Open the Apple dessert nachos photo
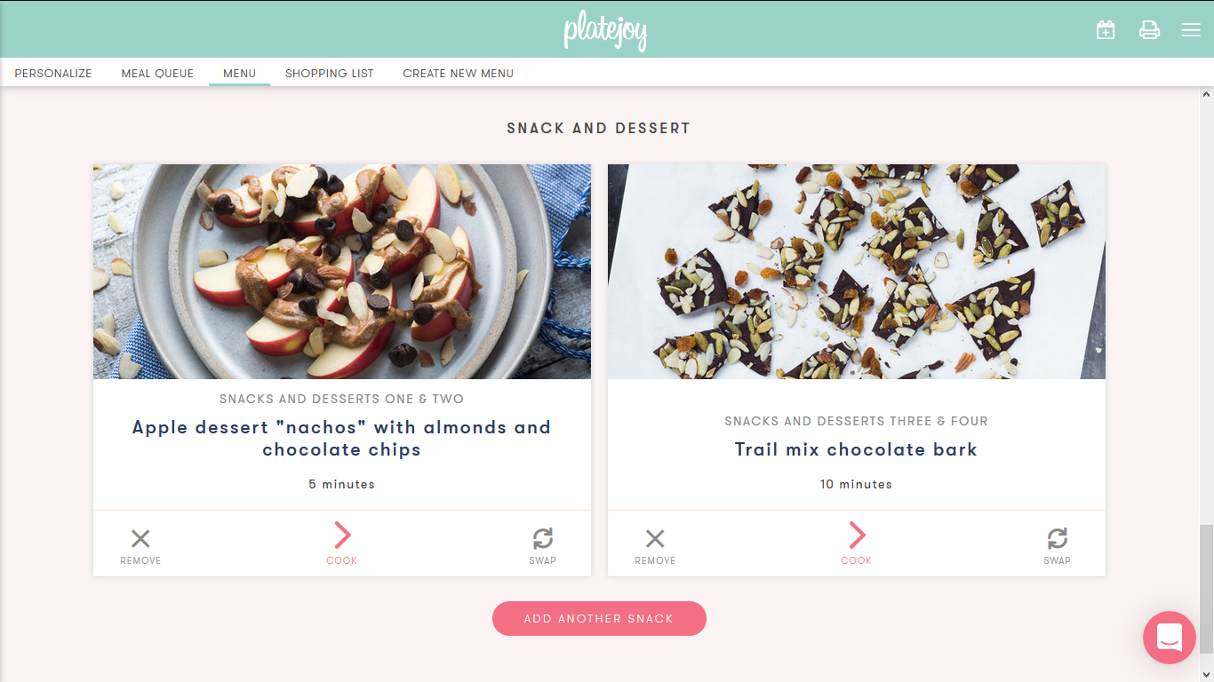The height and width of the screenshot is (682, 1214). (x=342, y=272)
